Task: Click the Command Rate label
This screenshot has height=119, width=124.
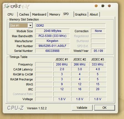Action: [x=23, y=94]
